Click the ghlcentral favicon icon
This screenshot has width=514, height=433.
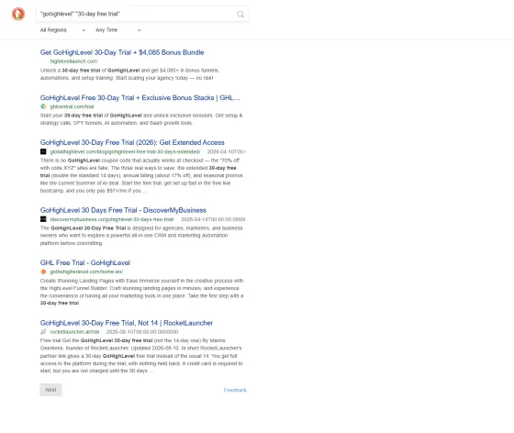click(x=43, y=106)
